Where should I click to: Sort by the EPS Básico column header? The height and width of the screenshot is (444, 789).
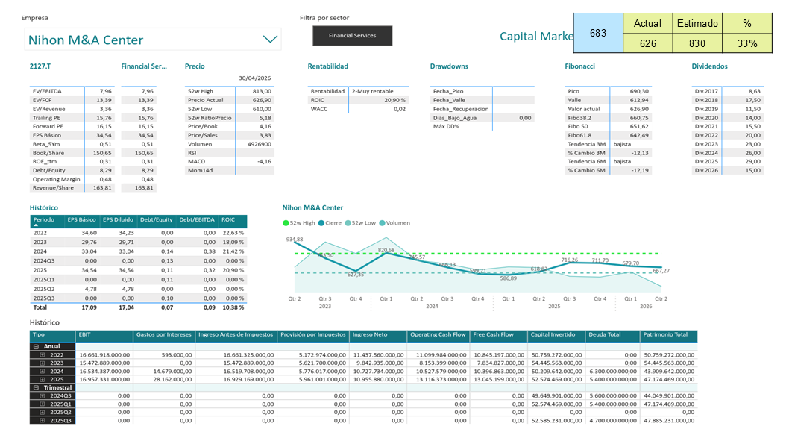(81, 220)
